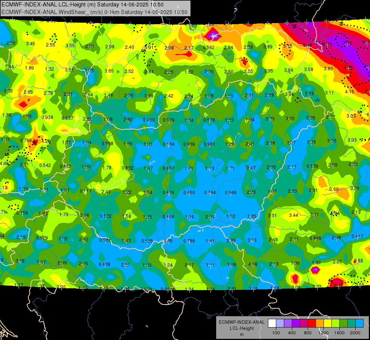Click the vivid purple legend swatch
The height and width of the screenshot is (340, 370).
(x=296, y=323)
